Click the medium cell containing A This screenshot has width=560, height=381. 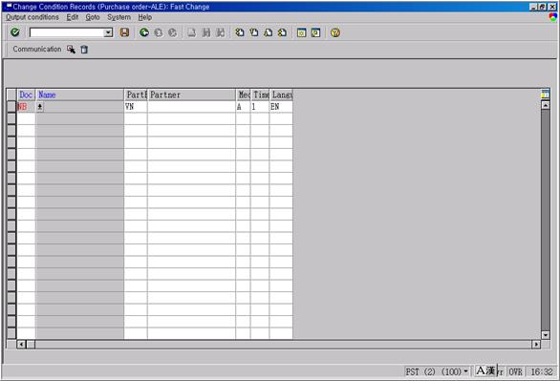(244, 106)
